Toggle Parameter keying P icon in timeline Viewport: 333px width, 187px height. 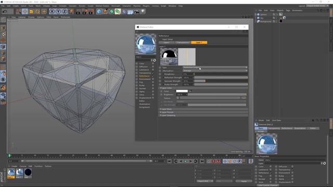click(x=239, y=162)
